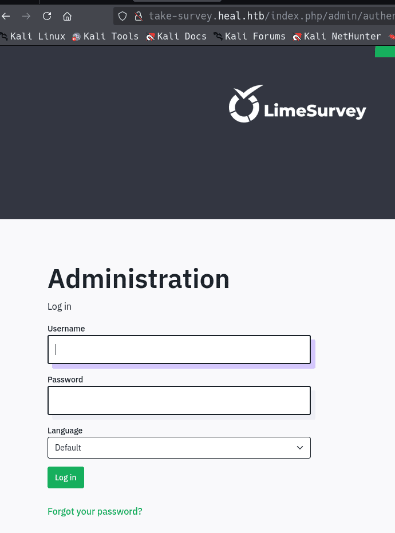Click the browser back arrow

6,16
